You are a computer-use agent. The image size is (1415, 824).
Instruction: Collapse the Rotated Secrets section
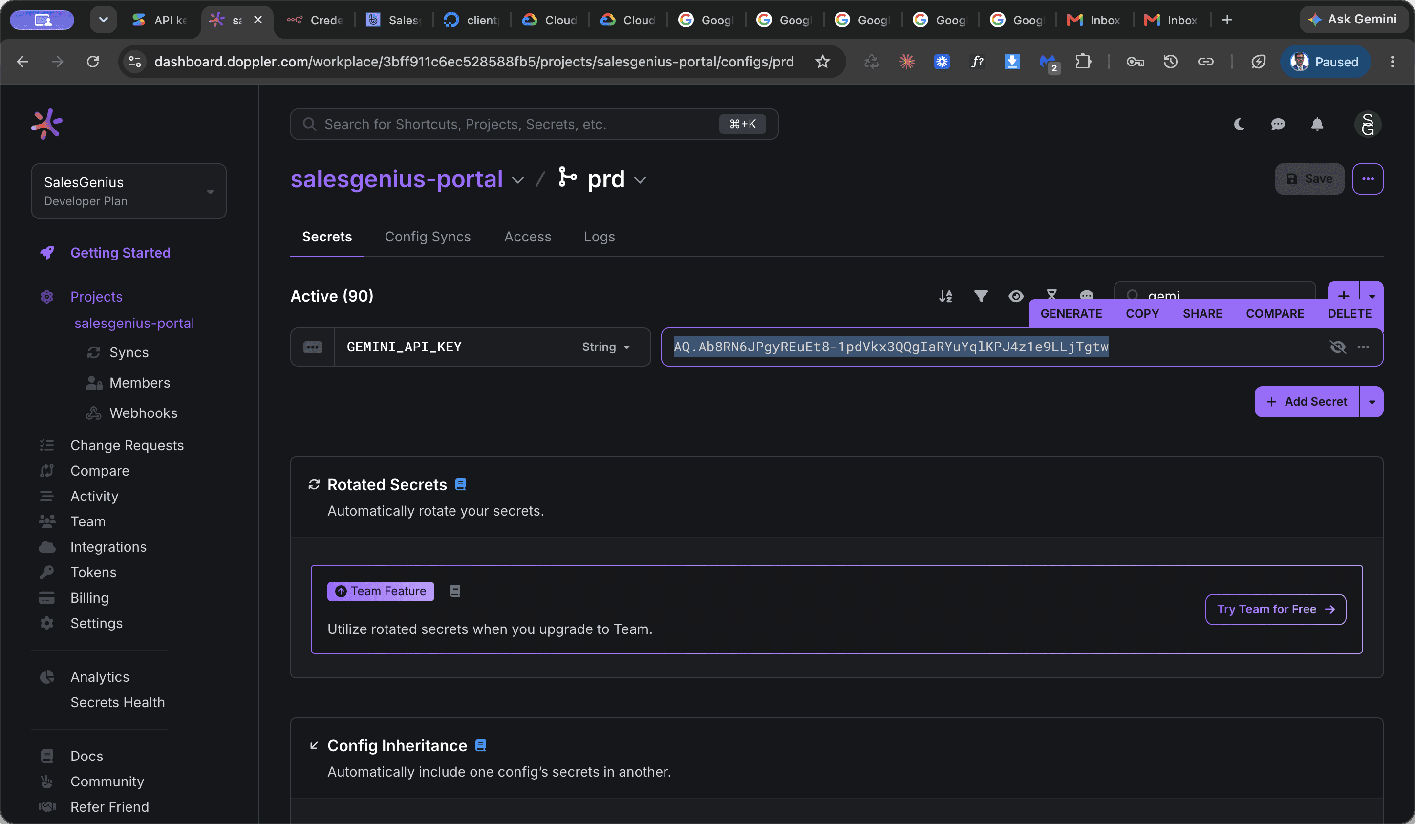[315, 484]
